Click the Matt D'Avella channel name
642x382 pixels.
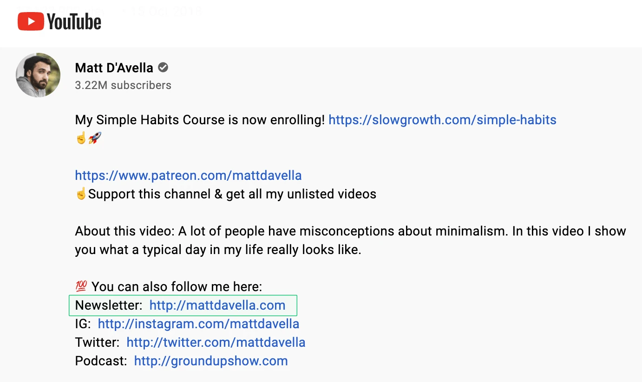point(114,68)
